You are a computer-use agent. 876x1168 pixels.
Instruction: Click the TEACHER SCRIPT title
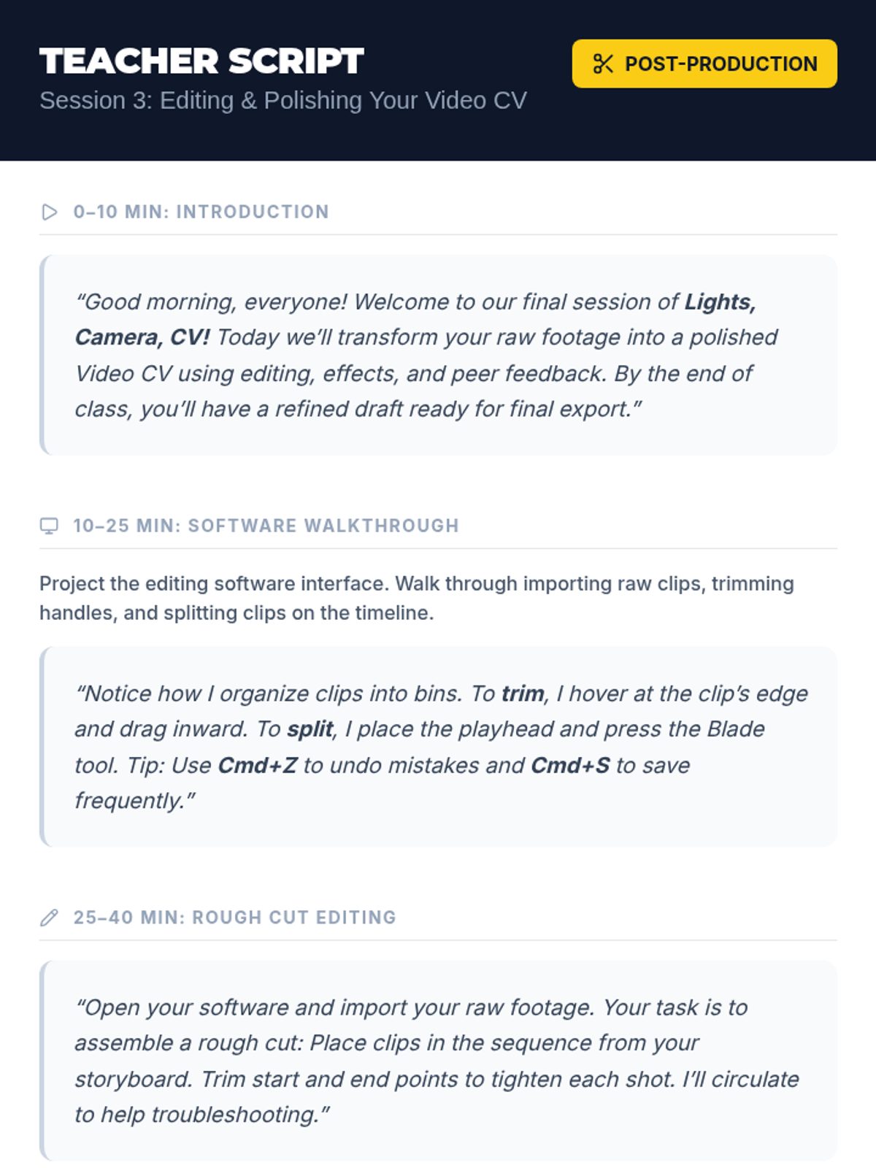[201, 61]
